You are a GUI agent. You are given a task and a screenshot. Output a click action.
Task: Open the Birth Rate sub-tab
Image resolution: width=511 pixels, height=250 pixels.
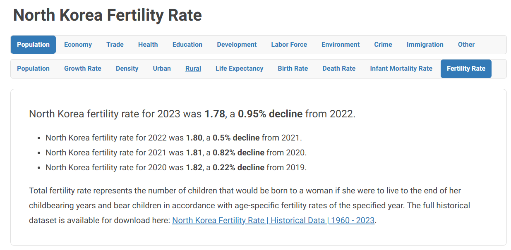click(293, 69)
